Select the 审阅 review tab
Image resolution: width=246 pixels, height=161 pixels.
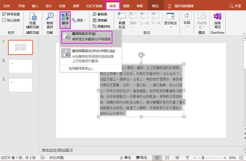coord(113,6)
